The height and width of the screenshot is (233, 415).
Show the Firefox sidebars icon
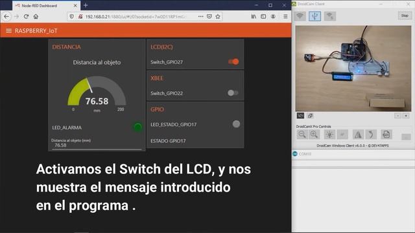263,16
